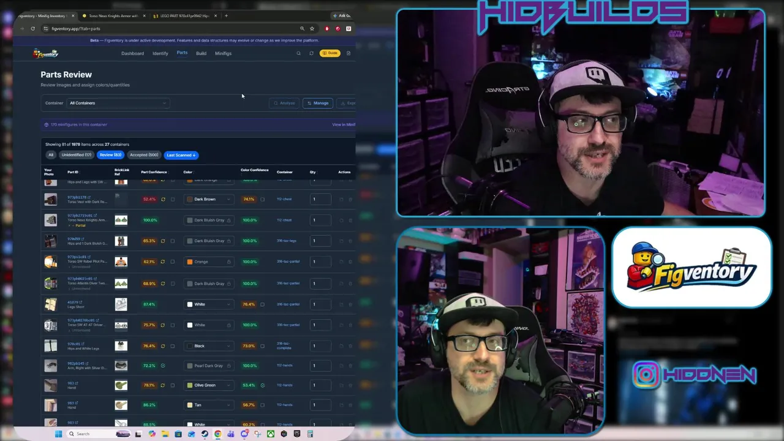Click the yellow Guide button

[330, 53]
